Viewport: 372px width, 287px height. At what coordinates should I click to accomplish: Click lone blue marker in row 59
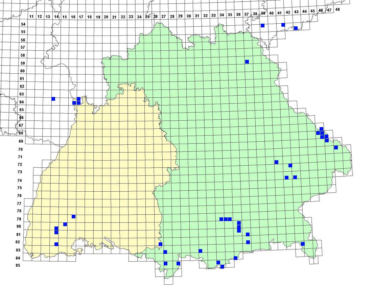click(x=247, y=62)
